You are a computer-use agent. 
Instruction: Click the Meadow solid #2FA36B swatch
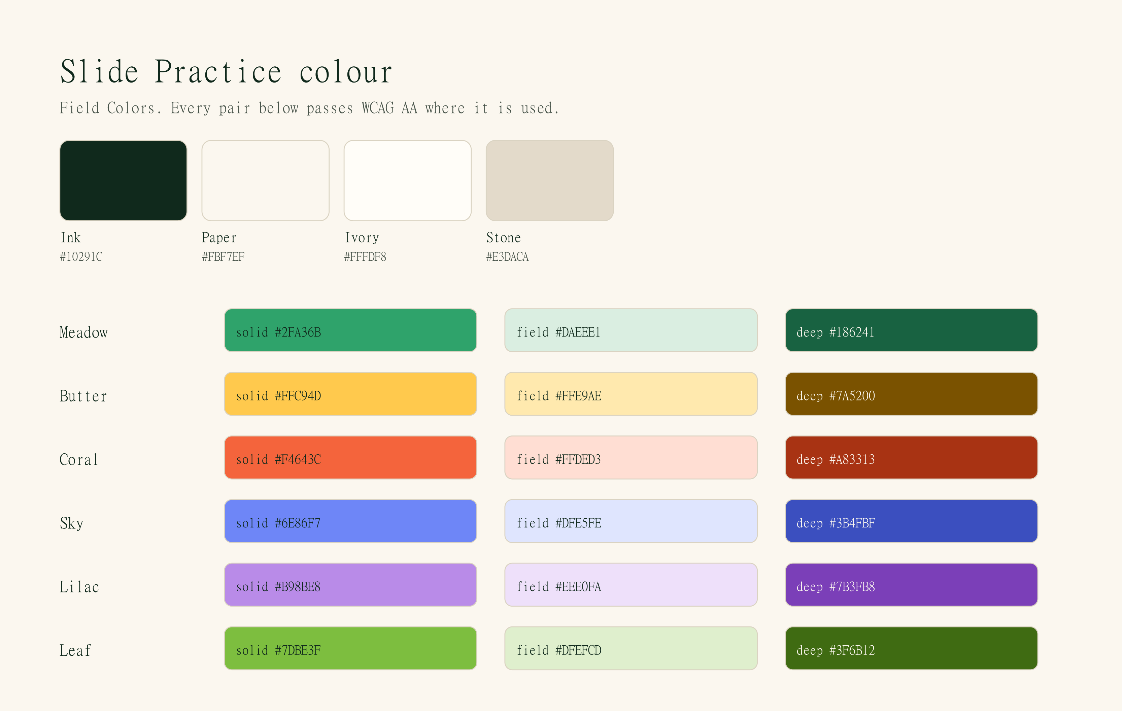[x=350, y=330]
